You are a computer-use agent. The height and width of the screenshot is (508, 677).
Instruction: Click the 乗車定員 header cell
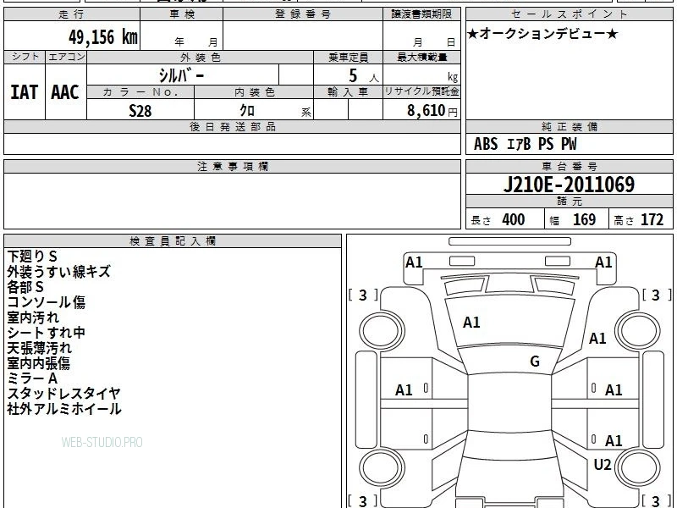pos(348,57)
